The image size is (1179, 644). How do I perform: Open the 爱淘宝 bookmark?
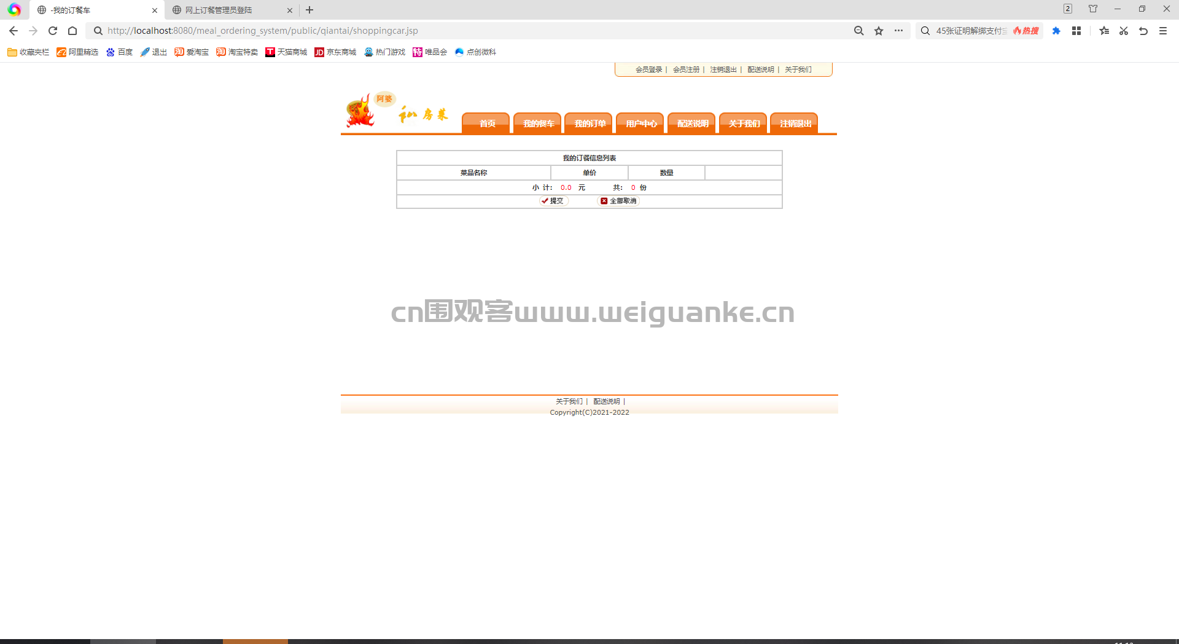tap(192, 52)
